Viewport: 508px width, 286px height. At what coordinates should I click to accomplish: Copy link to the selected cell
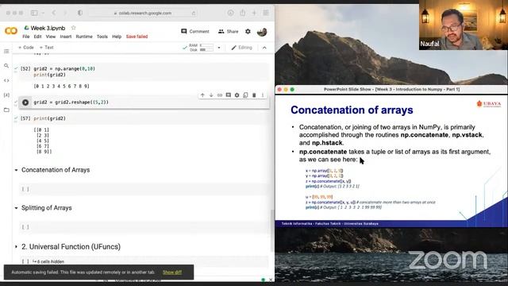coord(220,95)
